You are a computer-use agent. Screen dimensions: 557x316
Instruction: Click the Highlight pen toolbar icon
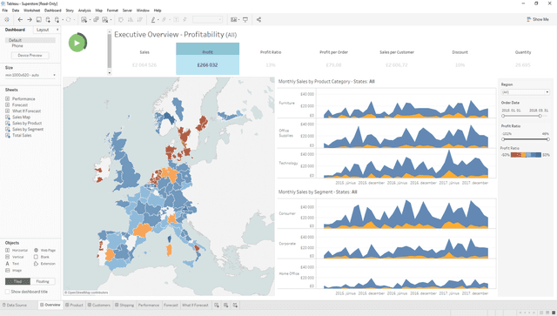coord(153,19)
